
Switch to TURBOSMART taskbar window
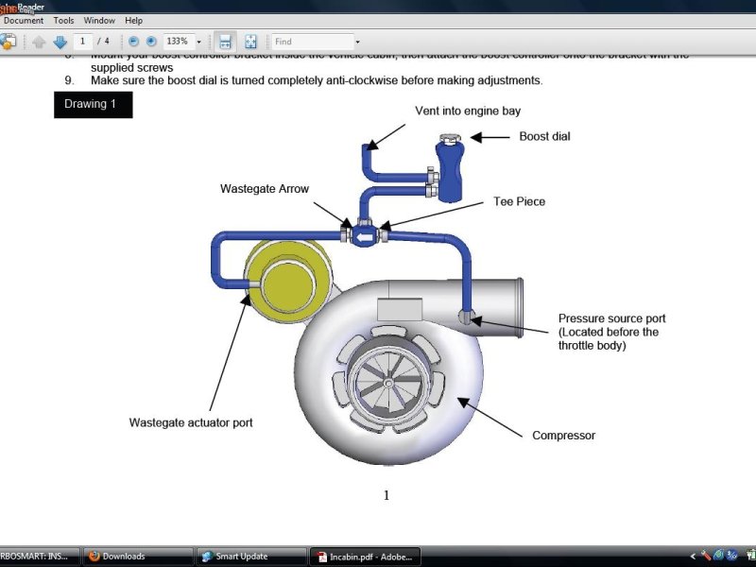click(40, 557)
